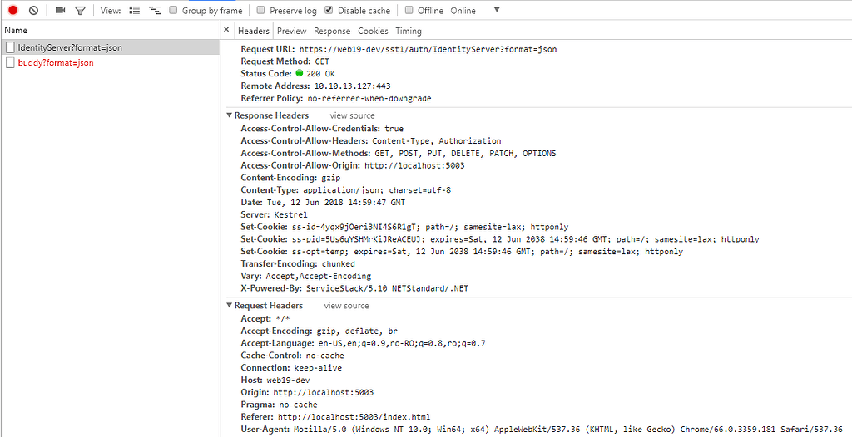
Task: Collapse the Request Headers section
Action: 230,307
